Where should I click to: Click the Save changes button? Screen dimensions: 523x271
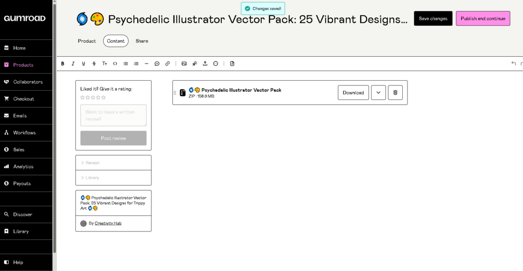(x=433, y=18)
